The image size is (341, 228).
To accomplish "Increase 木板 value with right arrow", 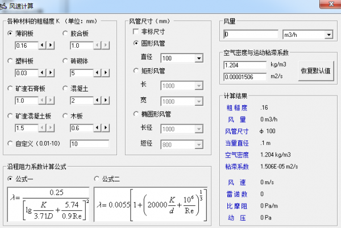I will point(106,128).
